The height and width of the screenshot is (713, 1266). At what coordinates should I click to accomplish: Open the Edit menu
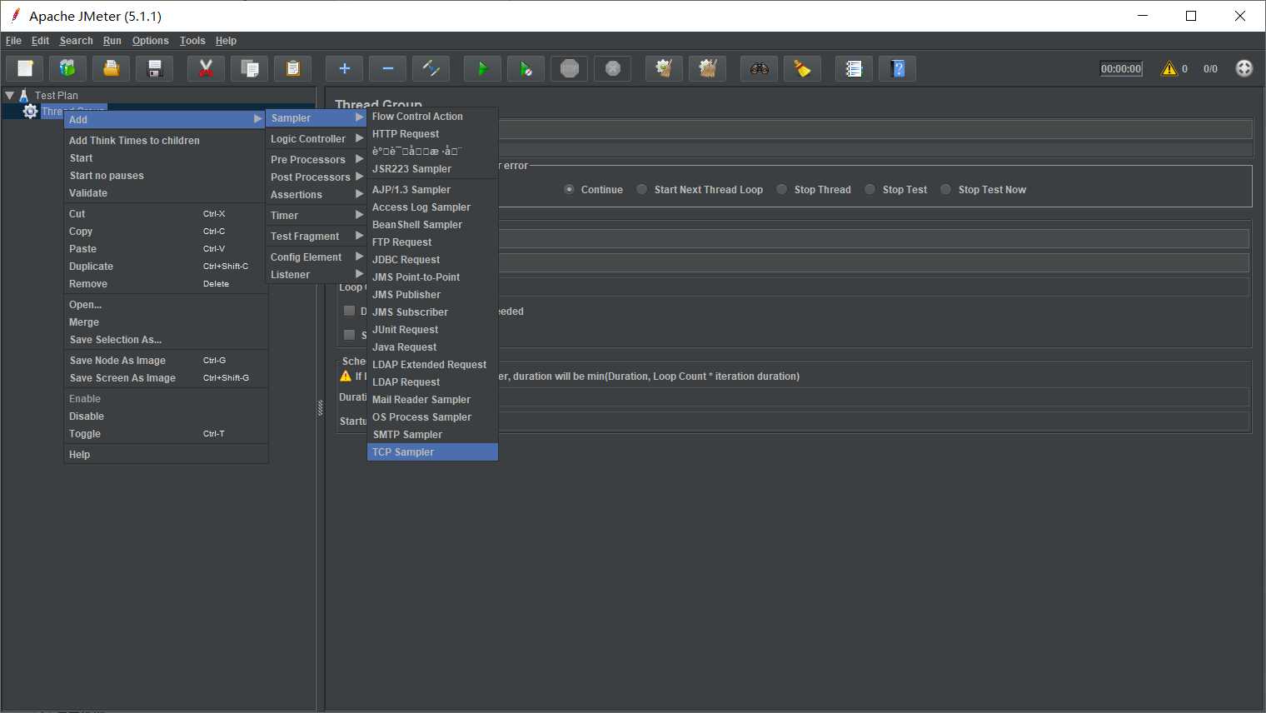pos(40,41)
